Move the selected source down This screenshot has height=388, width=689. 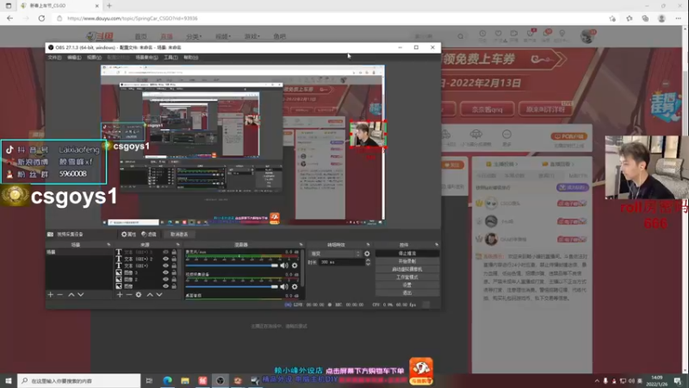coord(159,295)
